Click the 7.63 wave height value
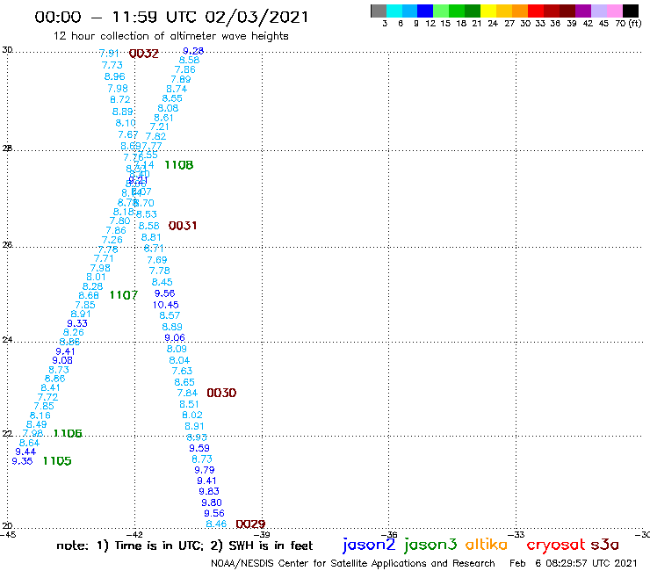 pyautogui.click(x=182, y=371)
